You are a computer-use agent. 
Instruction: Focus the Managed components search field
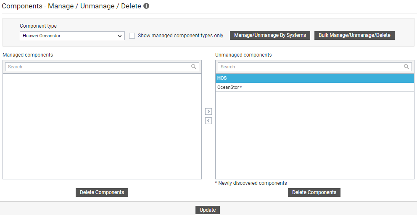pos(102,67)
